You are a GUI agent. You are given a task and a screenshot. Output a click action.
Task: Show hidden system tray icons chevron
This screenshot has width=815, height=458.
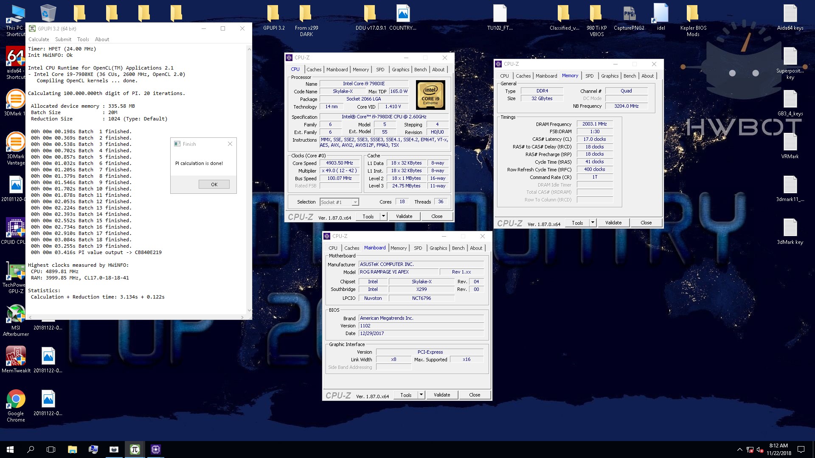(739, 450)
